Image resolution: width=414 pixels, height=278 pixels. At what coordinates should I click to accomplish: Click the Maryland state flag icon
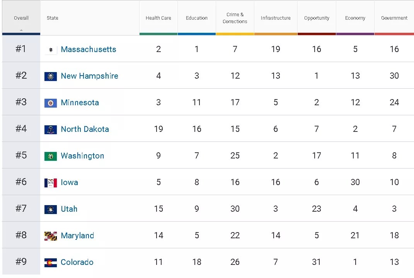(x=51, y=236)
